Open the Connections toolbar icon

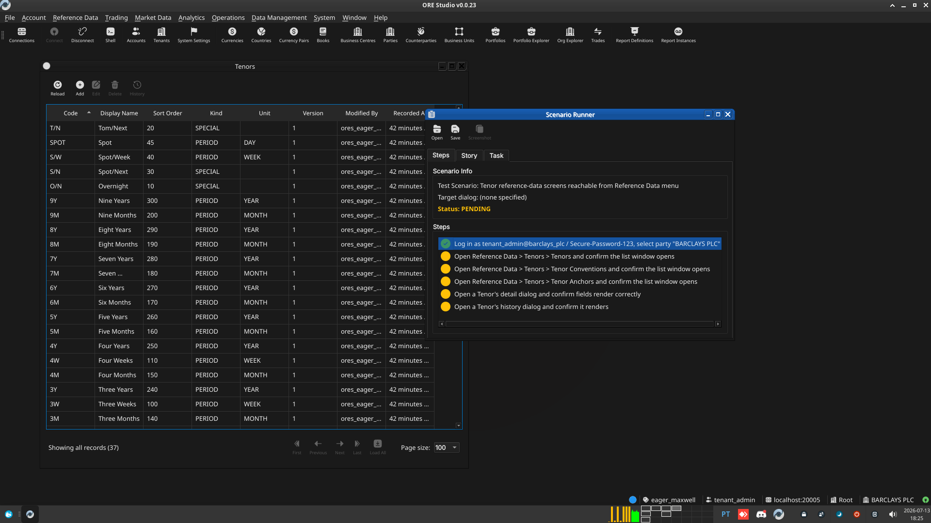point(21,34)
